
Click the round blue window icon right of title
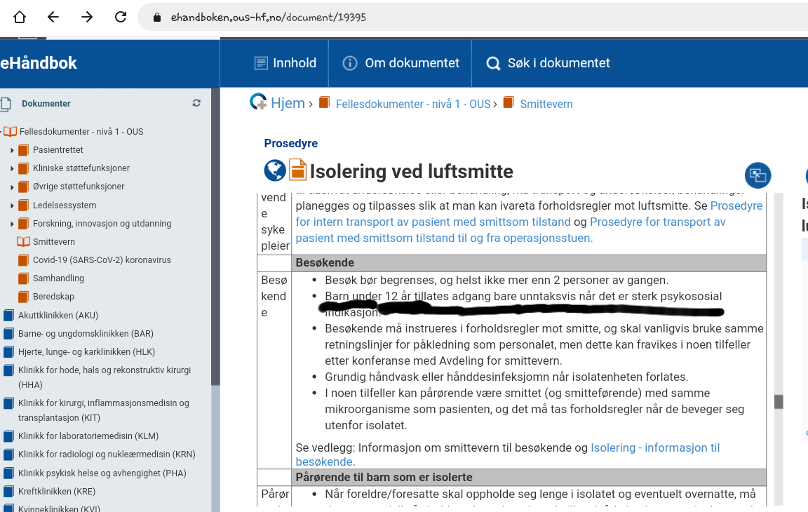tap(757, 175)
